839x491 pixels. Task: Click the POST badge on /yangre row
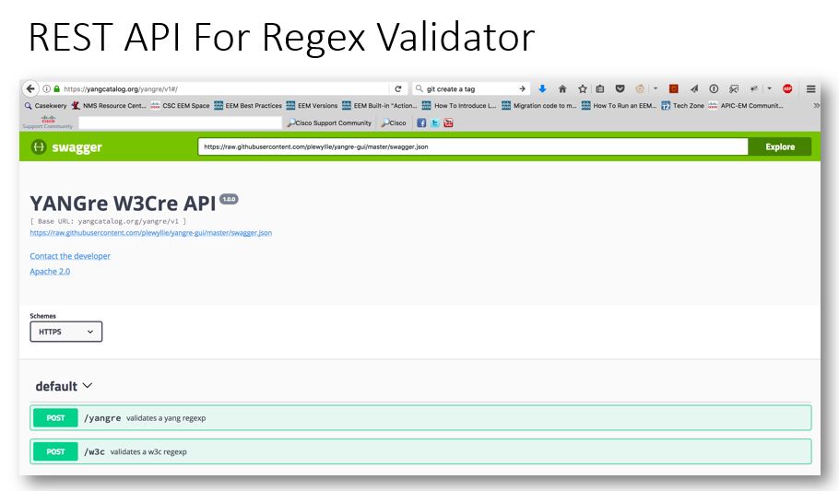pos(55,417)
